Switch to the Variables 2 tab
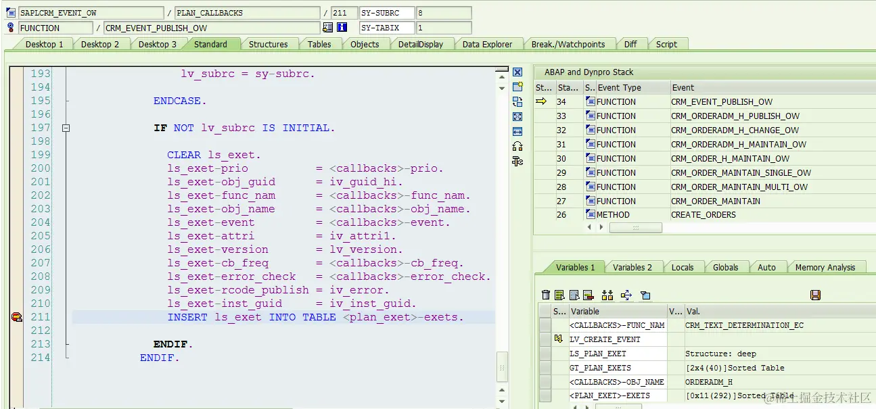Viewport: 876px width, 409px height. click(x=632, y=267)
